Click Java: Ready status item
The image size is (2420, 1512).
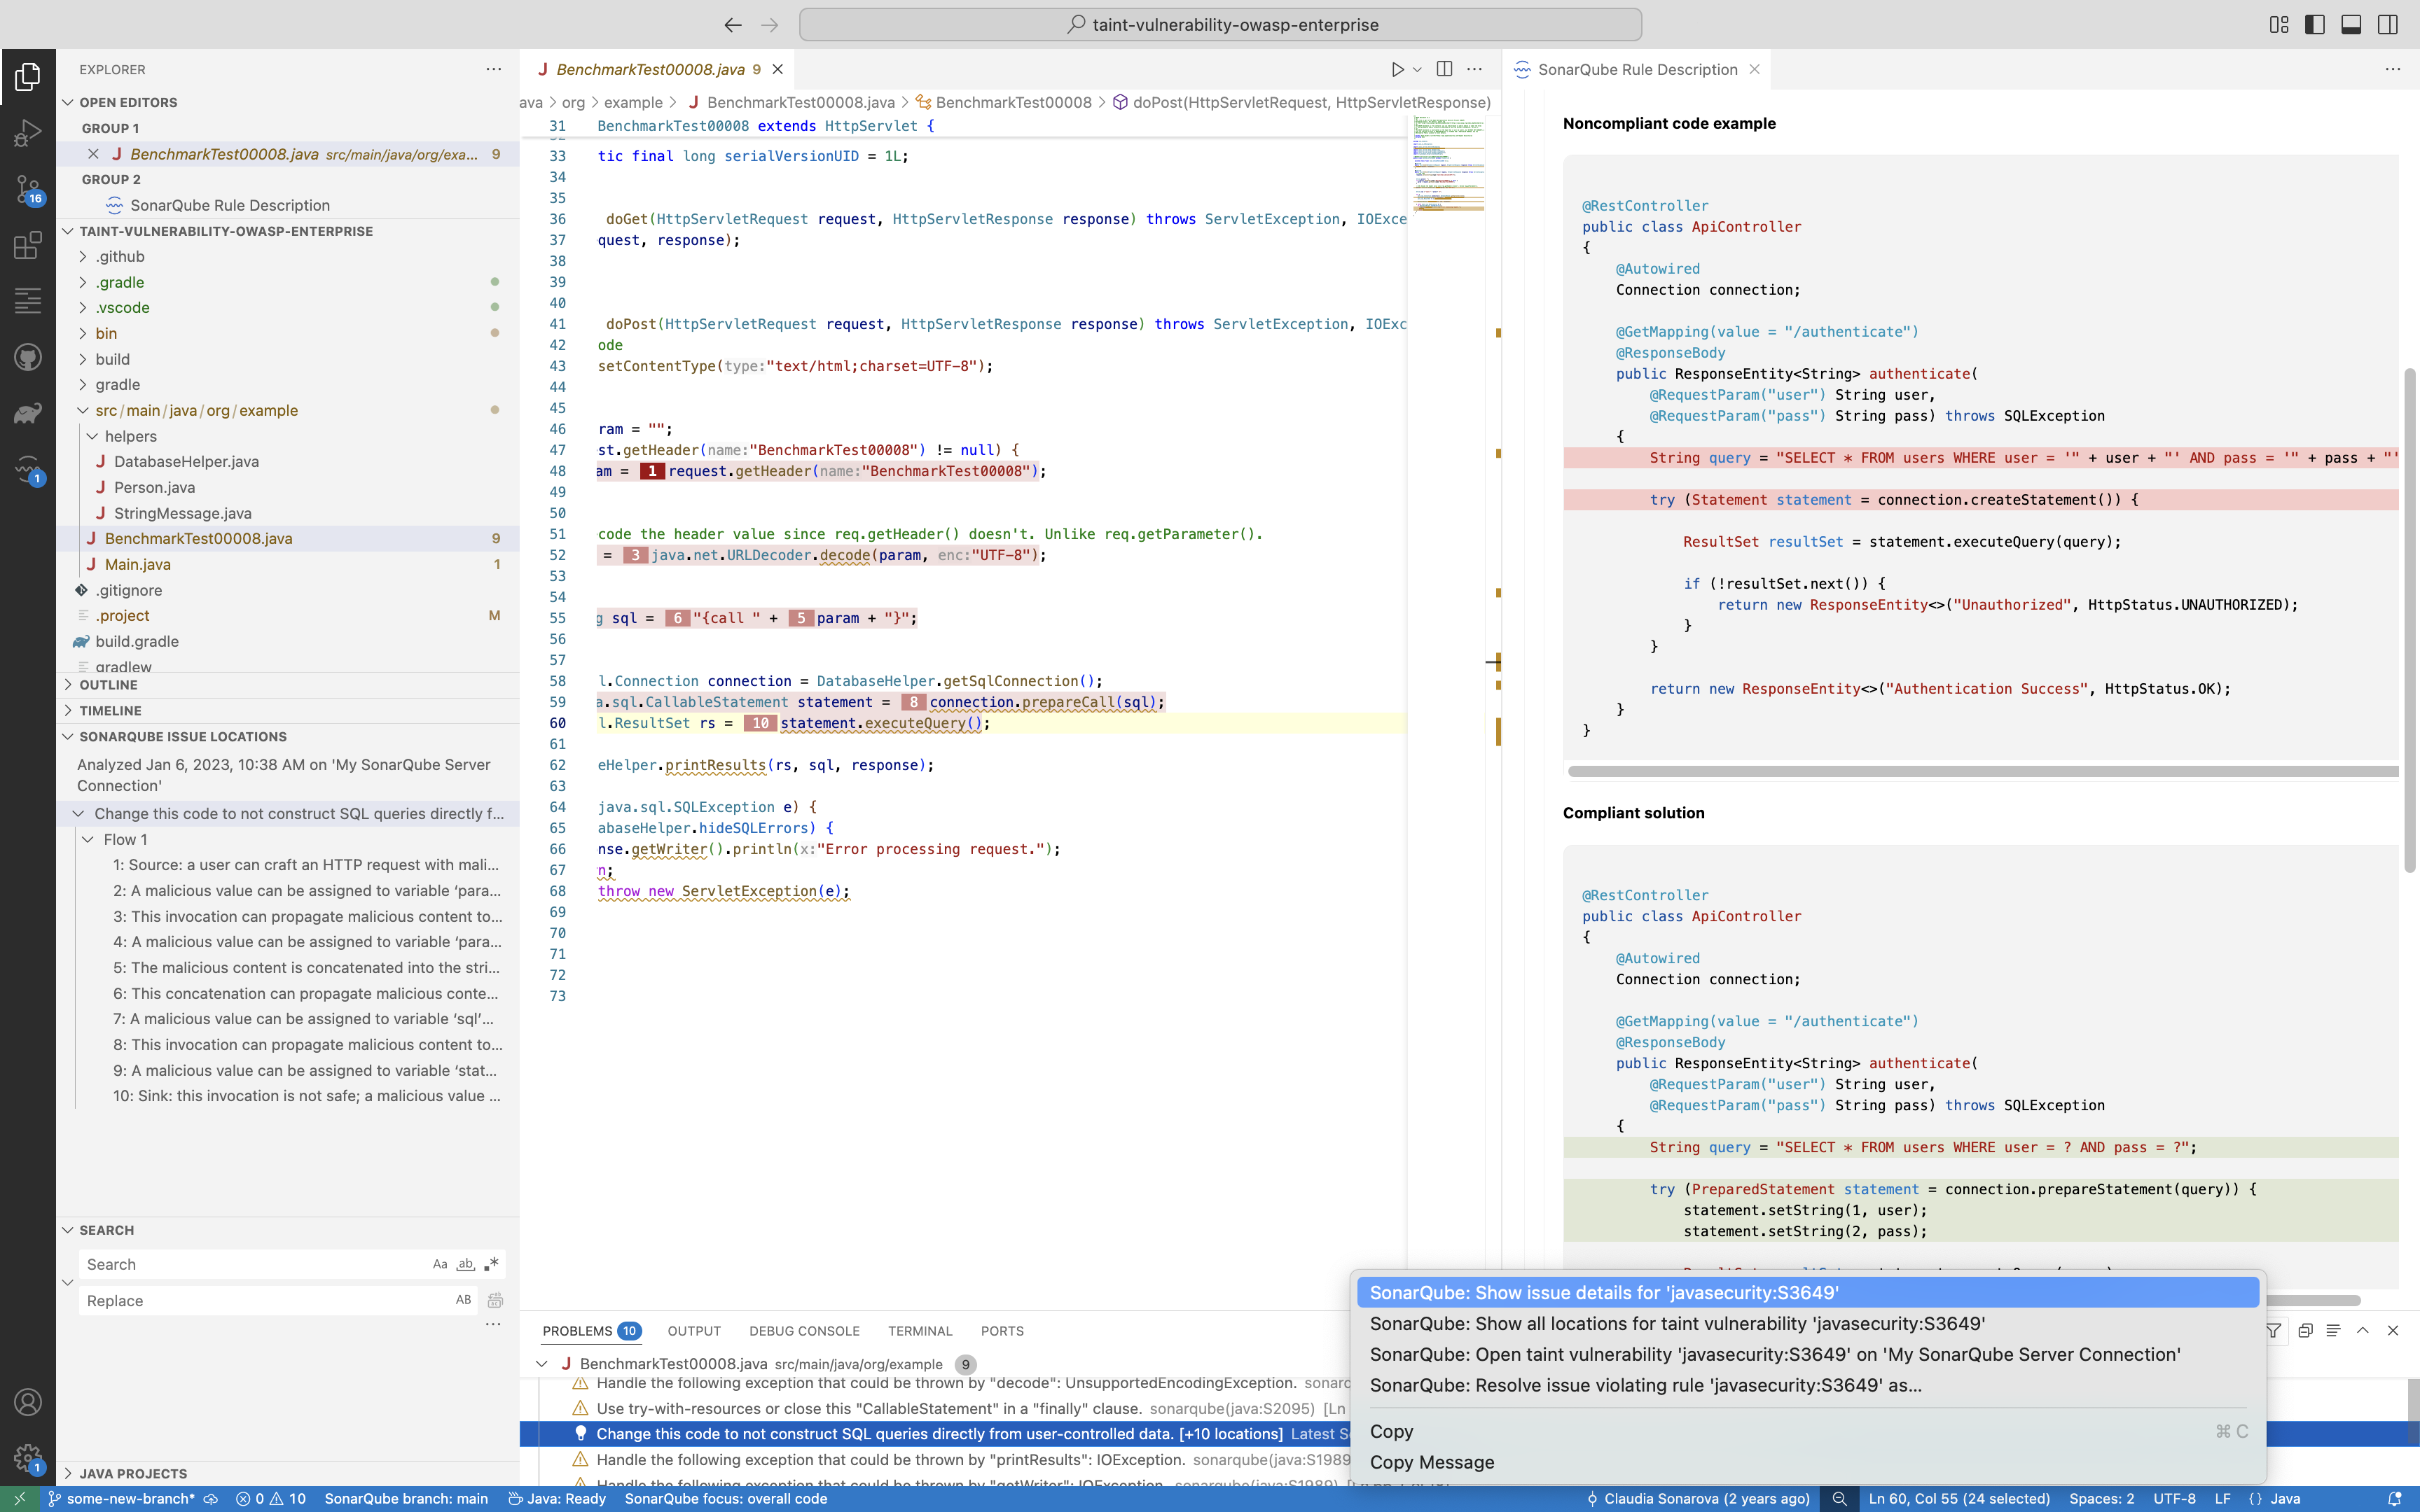pos(558,1498)
